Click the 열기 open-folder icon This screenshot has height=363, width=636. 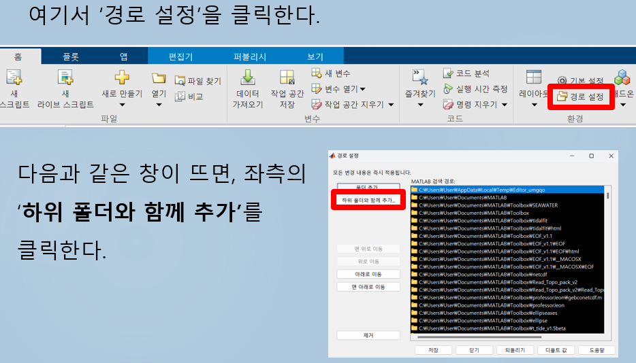coord(159,77)
